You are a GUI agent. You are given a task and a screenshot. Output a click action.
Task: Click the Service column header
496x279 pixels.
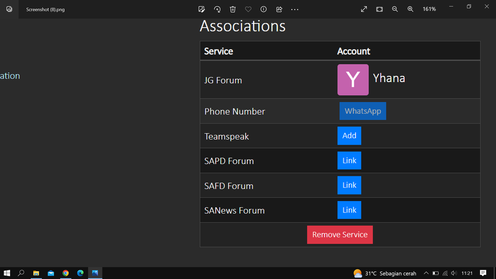(x=219, y=51)
